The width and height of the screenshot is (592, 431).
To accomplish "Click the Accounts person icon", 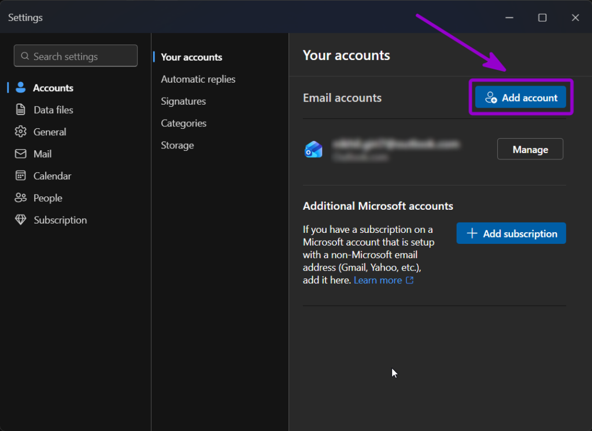I will click(x=21, y=88).
